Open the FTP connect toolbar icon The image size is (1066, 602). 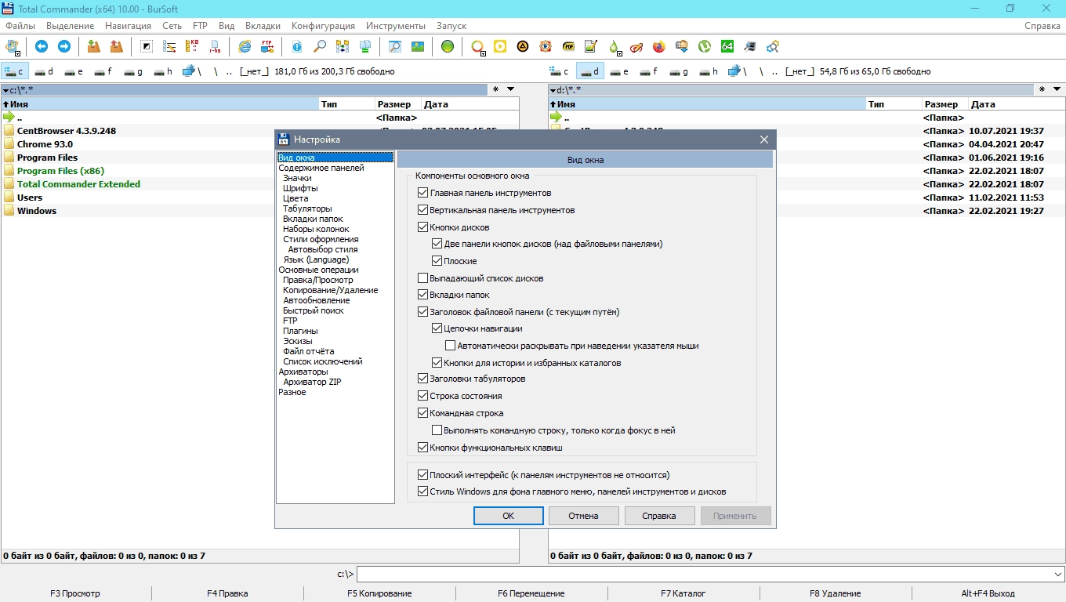pyautogui.click(x=267, y=46)
